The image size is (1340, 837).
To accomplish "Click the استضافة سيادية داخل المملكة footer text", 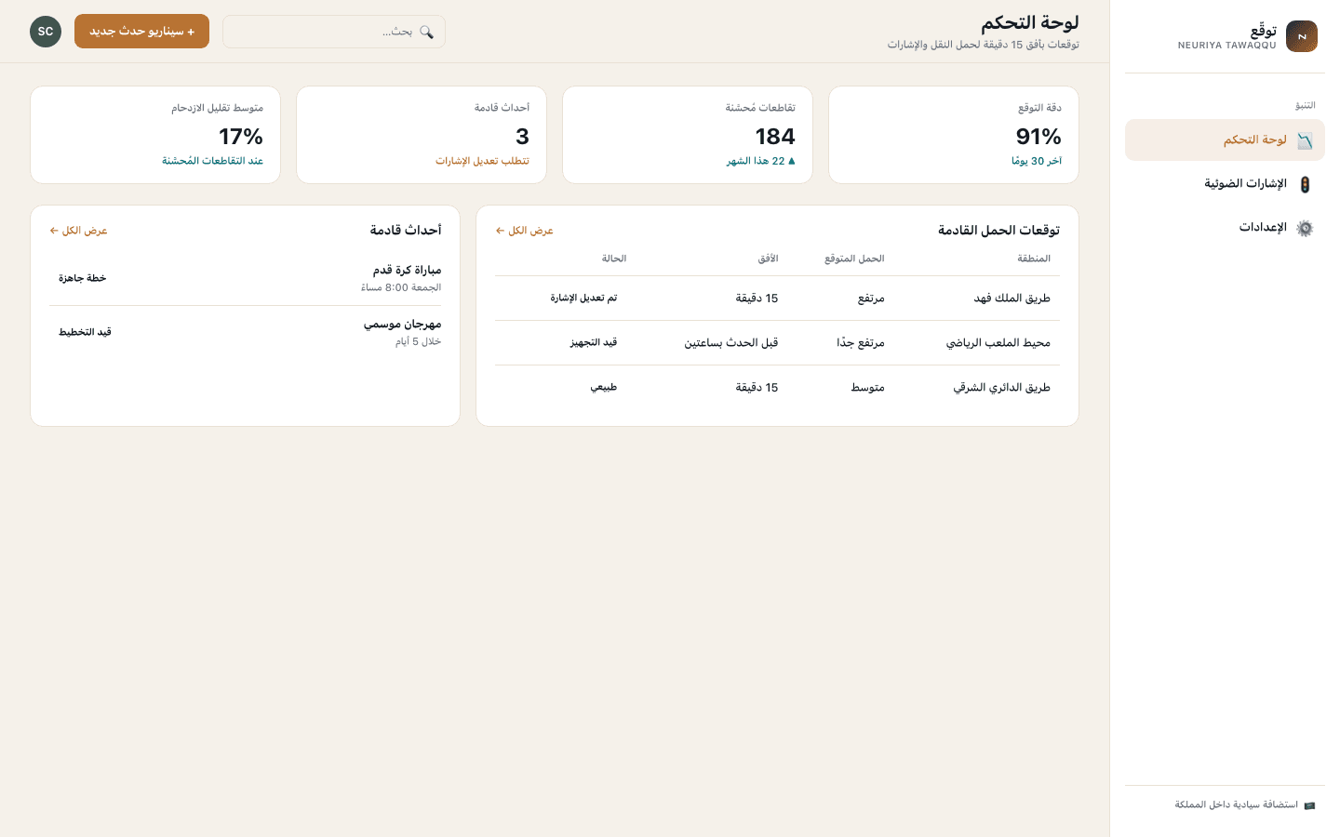I will pos(1236,805).
